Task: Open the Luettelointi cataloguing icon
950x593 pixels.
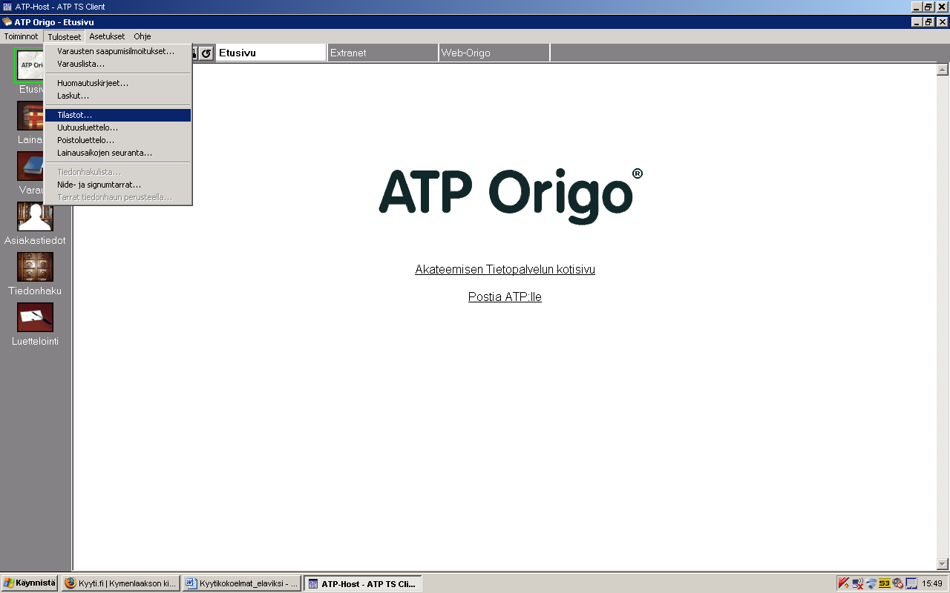Action: [x=35, y=317]
